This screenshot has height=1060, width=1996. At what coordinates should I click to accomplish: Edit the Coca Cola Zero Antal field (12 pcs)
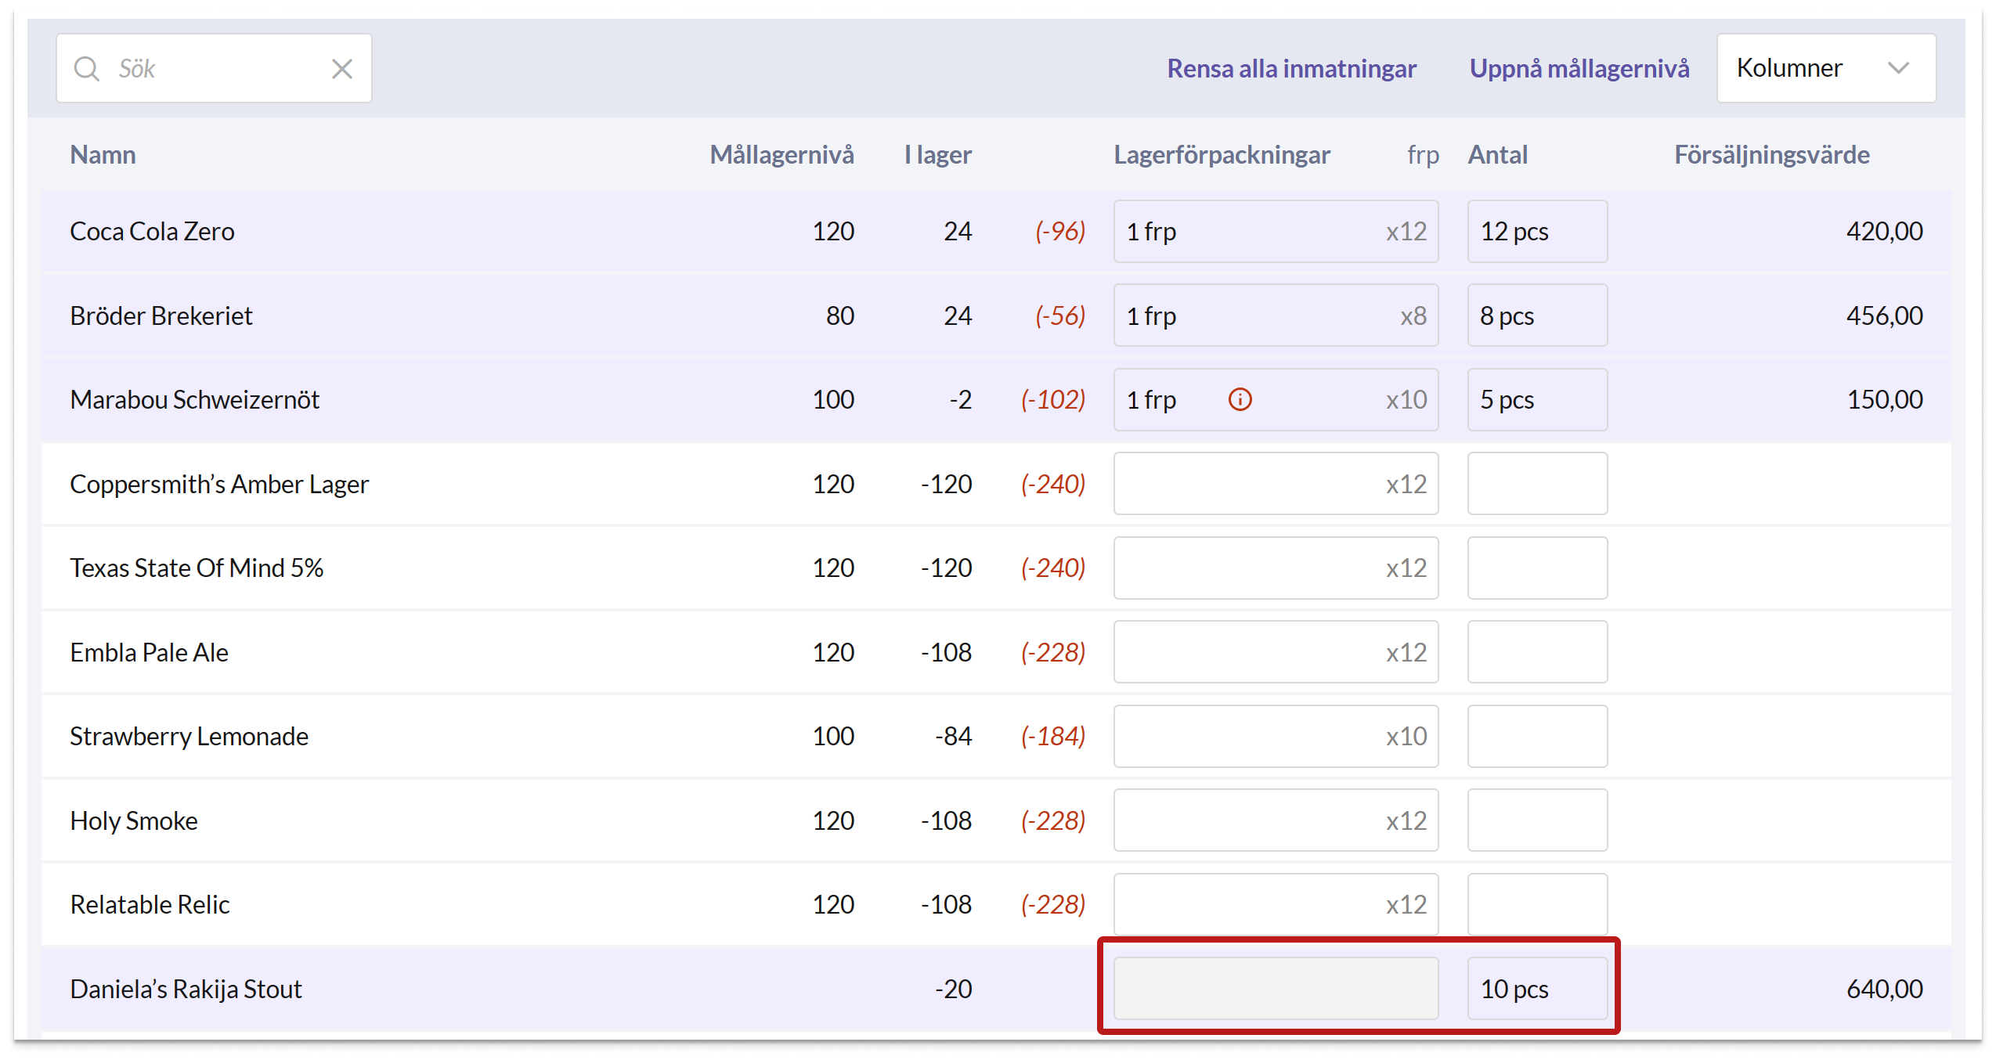click(x=1537, y=232)
